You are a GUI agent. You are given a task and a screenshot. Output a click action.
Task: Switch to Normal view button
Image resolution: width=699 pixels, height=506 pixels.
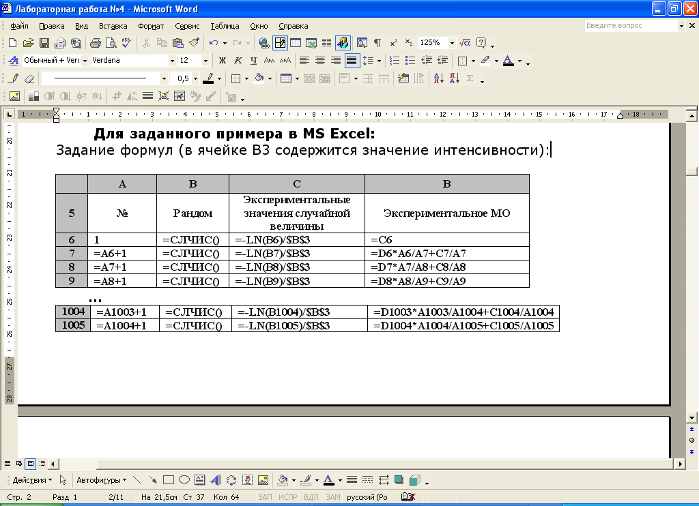[x=7, y=464]
